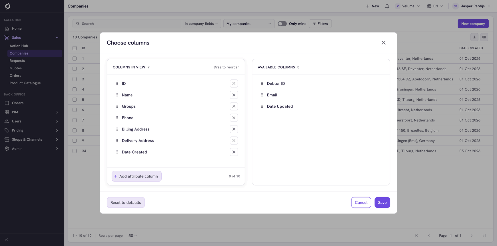Toggle the Only mine switch
Image resolution: width=497 pixels, height=246 pixels.
pos(282,24)
